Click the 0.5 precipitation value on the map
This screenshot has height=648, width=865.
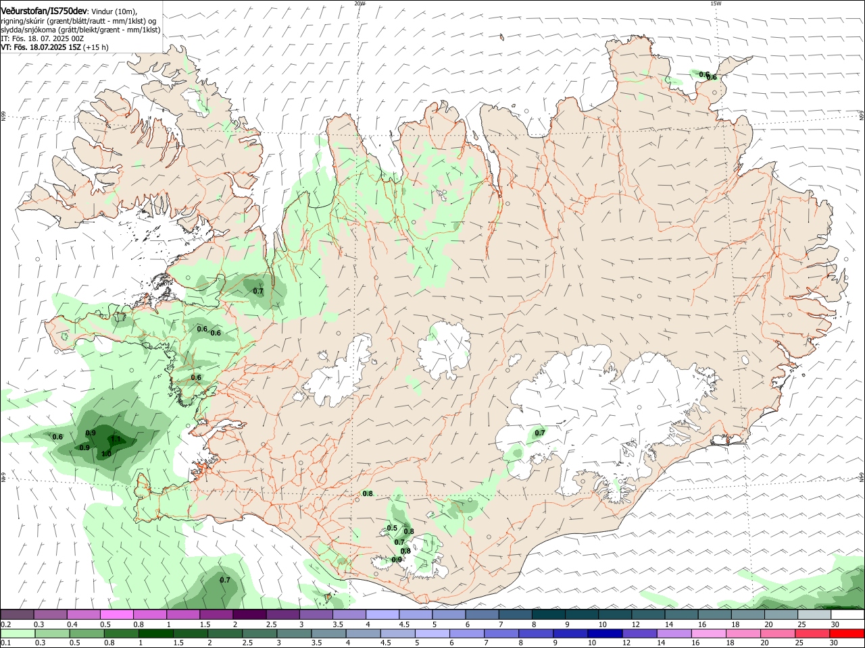point(392,528)
